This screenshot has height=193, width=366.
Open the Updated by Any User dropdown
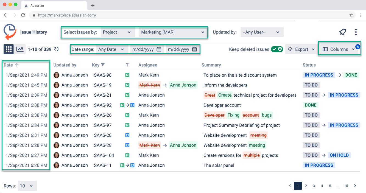click(262, 32)
